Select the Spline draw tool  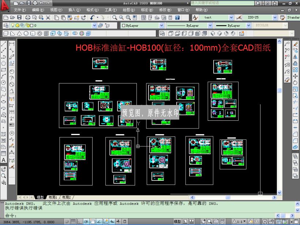tap(3, 95)
